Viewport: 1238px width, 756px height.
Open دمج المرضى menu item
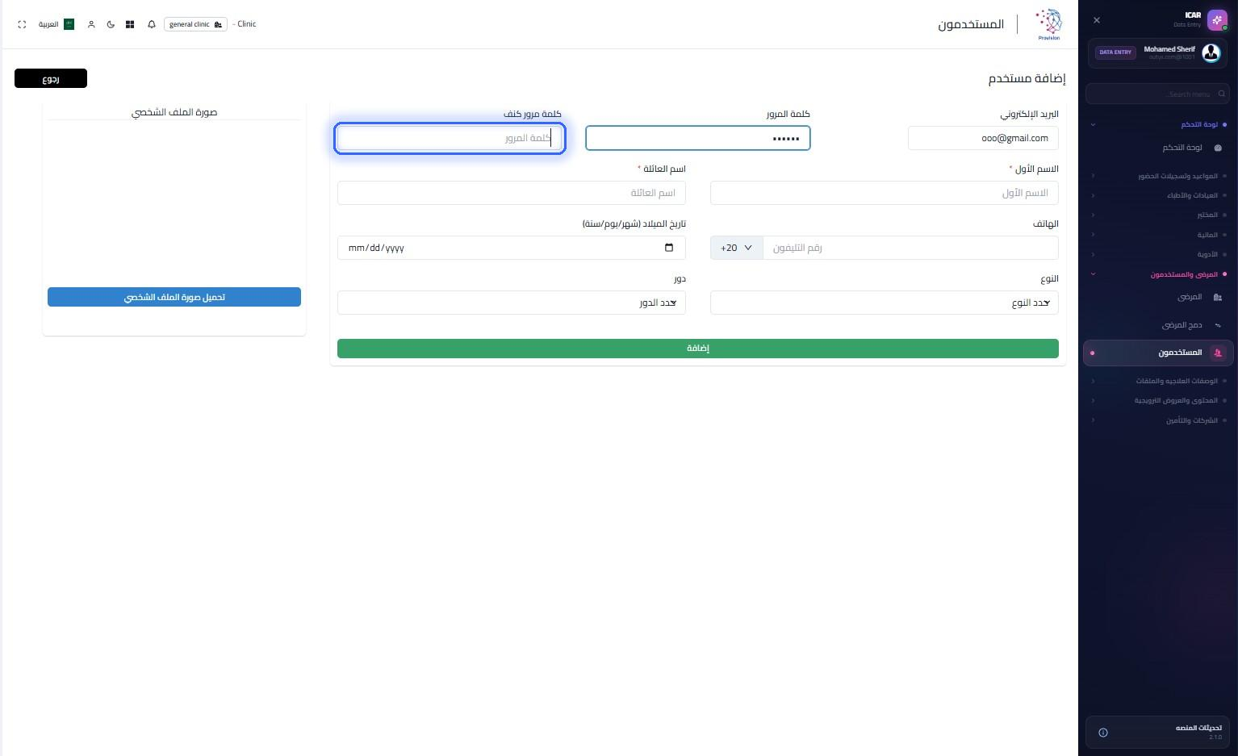tap(1158, 325)
